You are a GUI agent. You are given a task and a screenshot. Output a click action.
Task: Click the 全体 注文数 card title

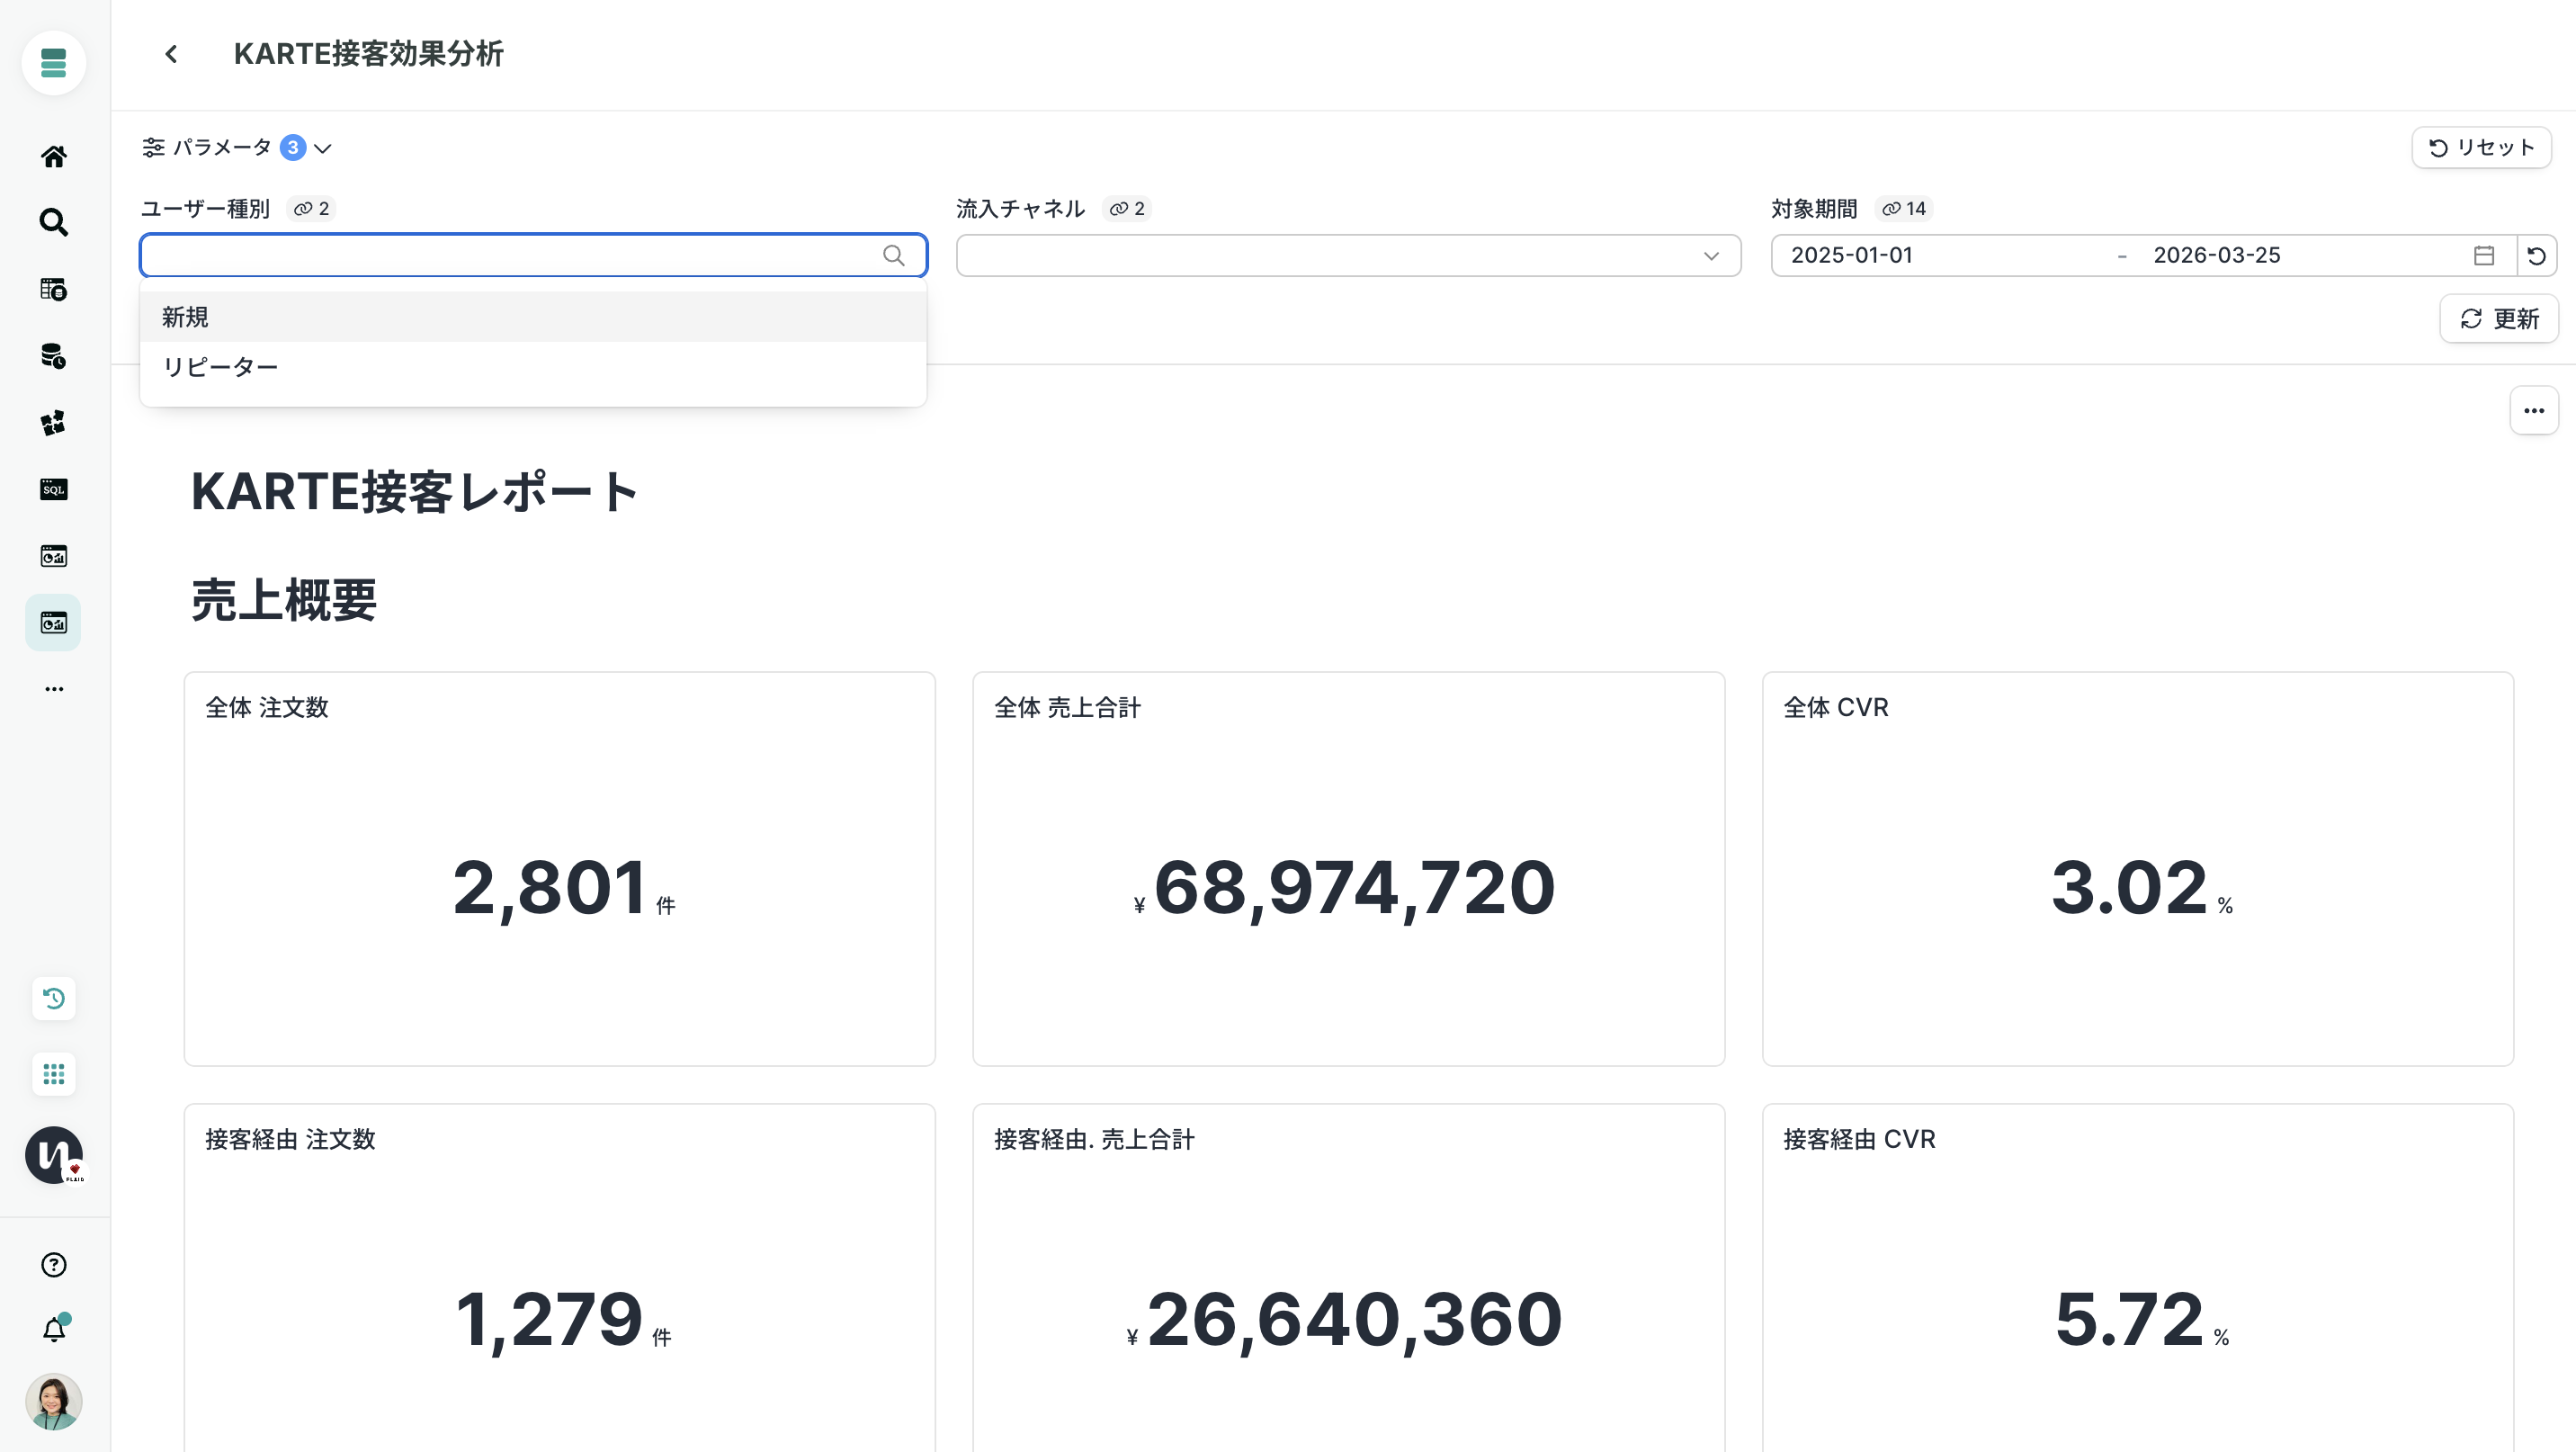click(267, 708)
